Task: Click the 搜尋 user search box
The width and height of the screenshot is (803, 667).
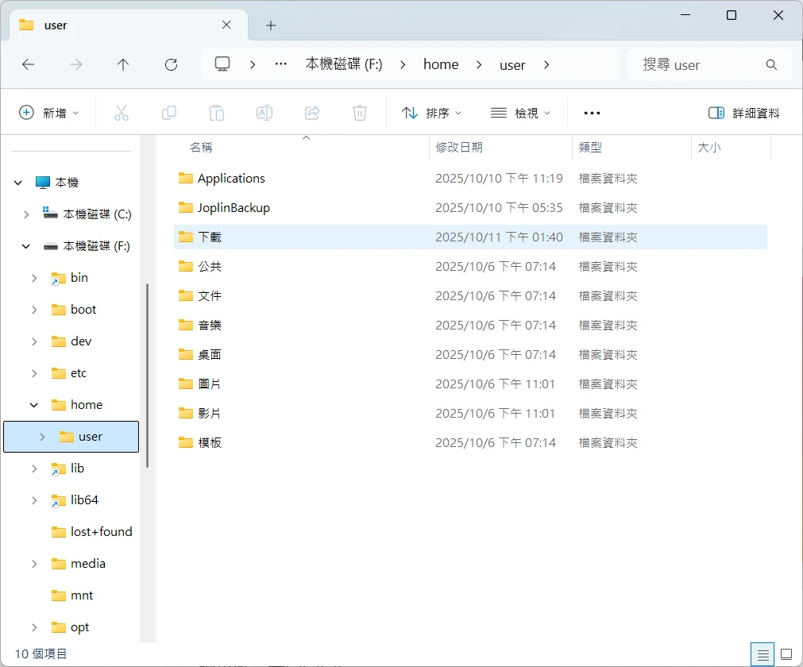Action: 699,65
